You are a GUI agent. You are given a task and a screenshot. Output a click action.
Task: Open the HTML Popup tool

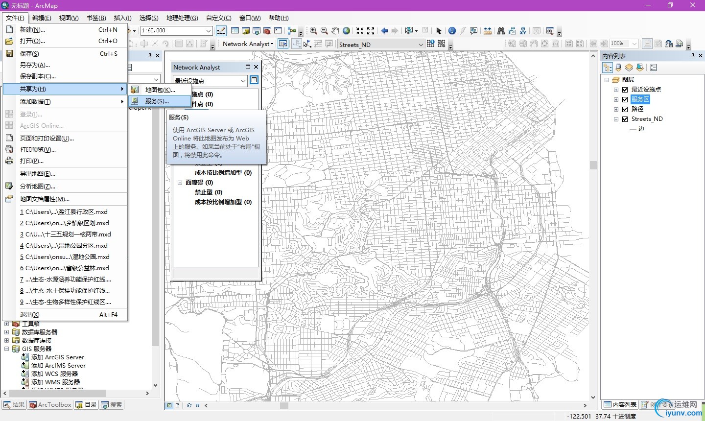[x=473, y=31]
